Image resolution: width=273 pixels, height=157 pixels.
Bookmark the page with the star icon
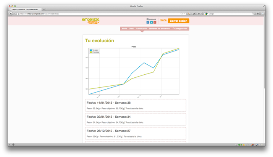(x=182, y=14)
